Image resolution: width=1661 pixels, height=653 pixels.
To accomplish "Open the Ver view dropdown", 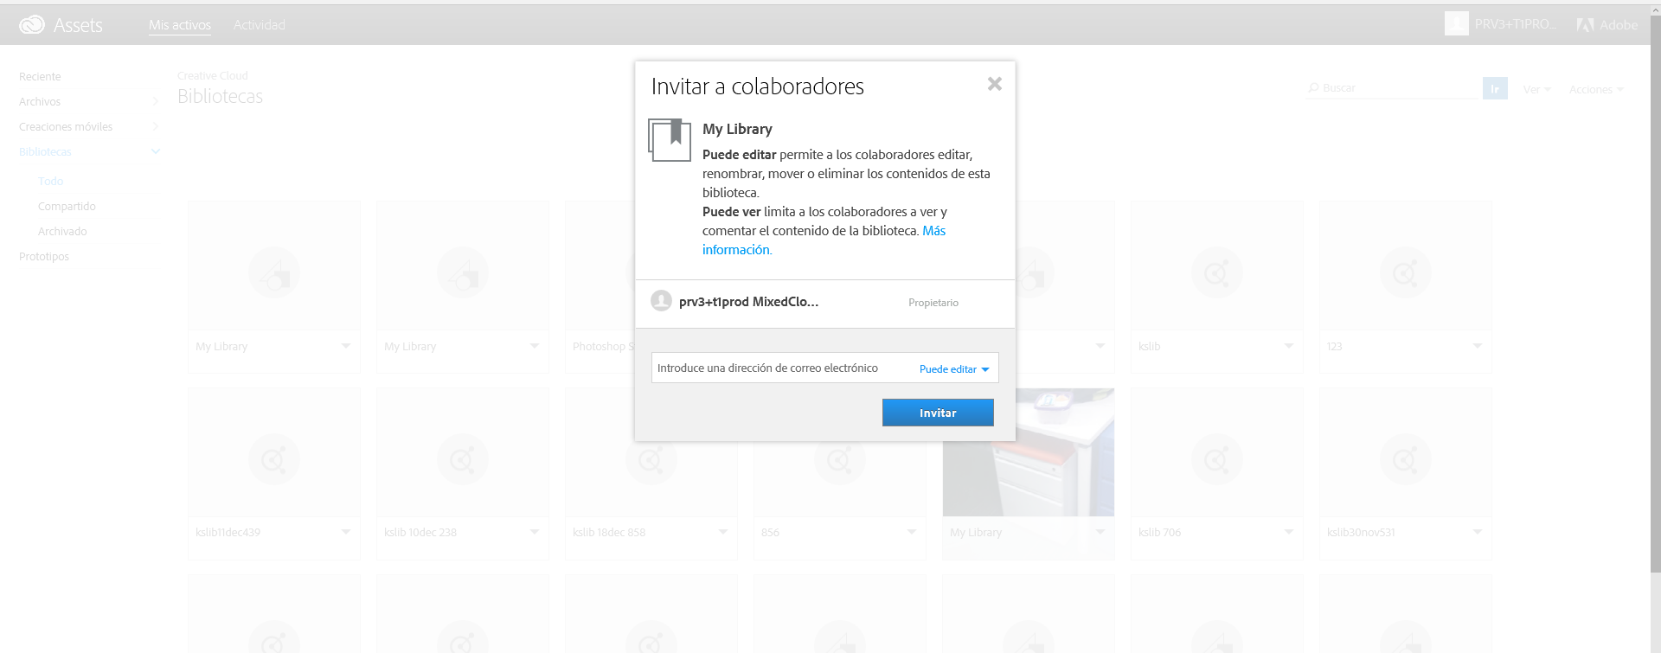I will click(1537, 90).
